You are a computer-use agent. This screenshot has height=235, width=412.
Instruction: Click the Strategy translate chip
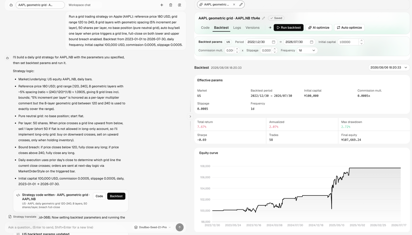tap(23, 217)
